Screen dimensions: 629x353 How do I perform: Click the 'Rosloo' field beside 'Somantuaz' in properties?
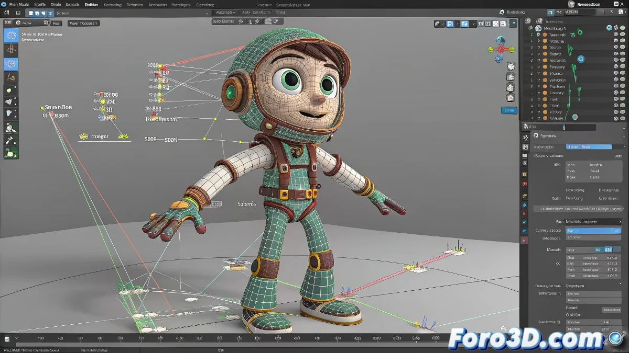pyautogui.click(x=593, y=294)
